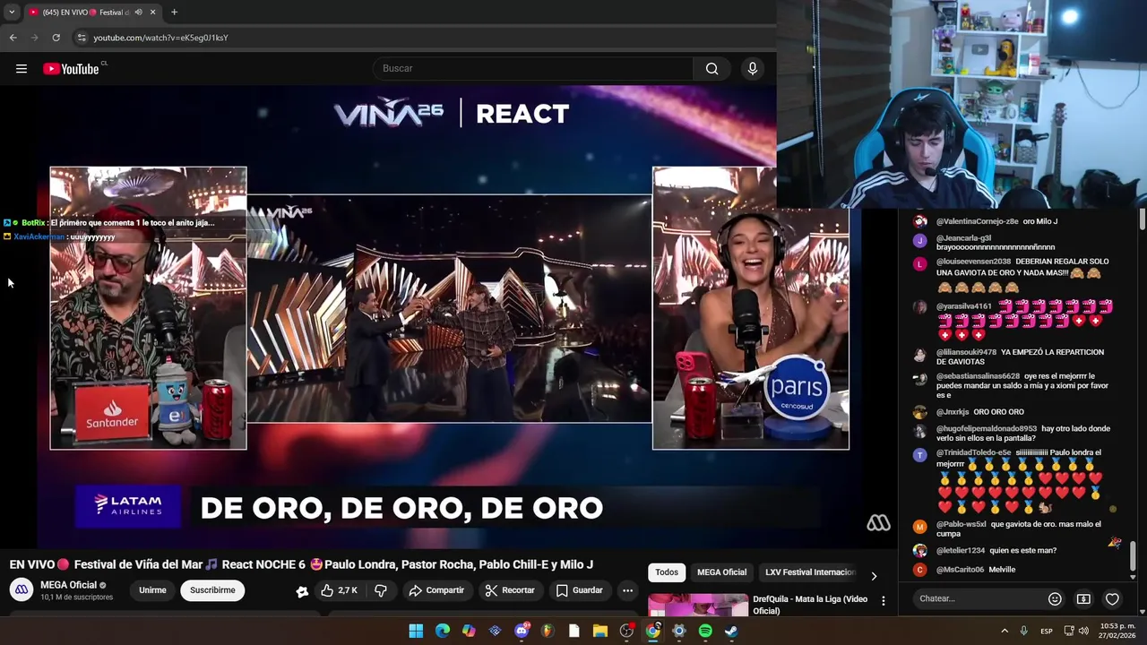Viewport: 1147px width, 645px height.
Task: Click the @MsCarito06 chat username
Action: pos(960,570)
